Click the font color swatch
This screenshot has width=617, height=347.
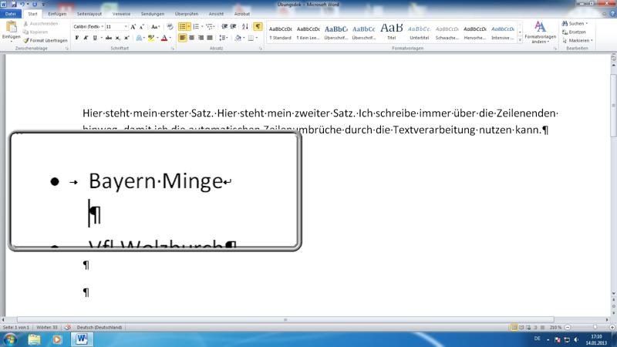[164, 38]
